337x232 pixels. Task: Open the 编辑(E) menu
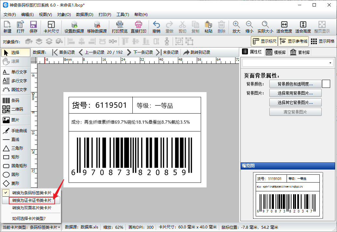pos(27,14)
